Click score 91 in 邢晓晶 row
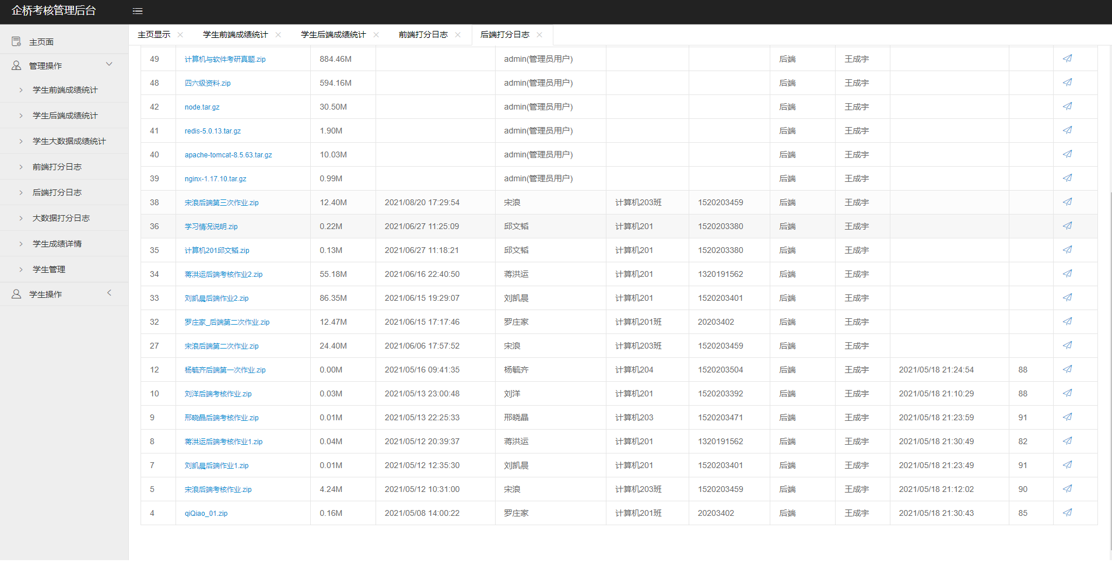 point(1023,417)
